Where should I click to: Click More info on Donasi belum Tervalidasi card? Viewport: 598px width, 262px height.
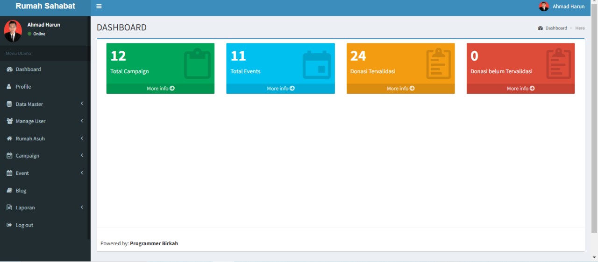pos(520,89)
